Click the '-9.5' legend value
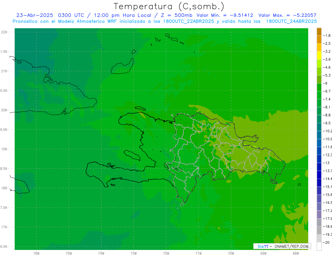The image size is (332, 257). [x=327, y=123]
